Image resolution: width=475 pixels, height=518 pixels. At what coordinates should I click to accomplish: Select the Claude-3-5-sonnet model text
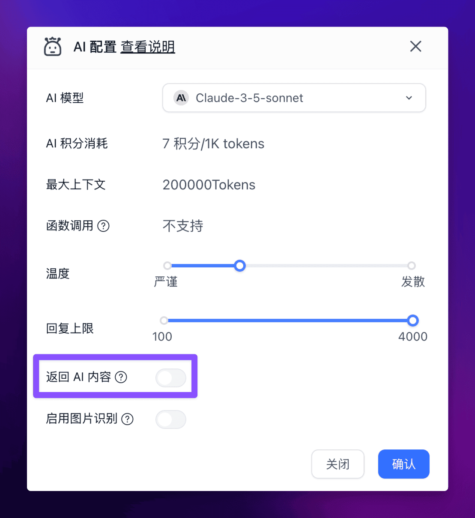[x=249, y=98]
